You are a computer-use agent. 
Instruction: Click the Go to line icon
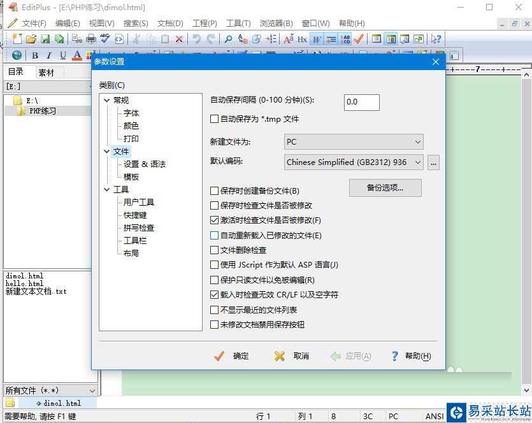click(x=271, y=39)
